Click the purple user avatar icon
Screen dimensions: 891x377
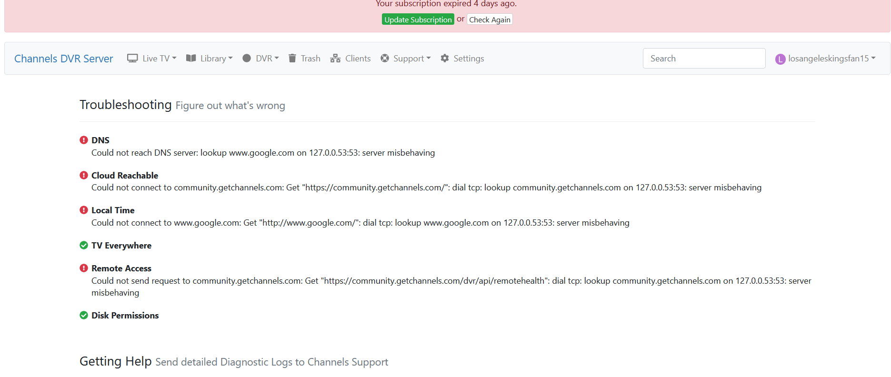[780, 59]
